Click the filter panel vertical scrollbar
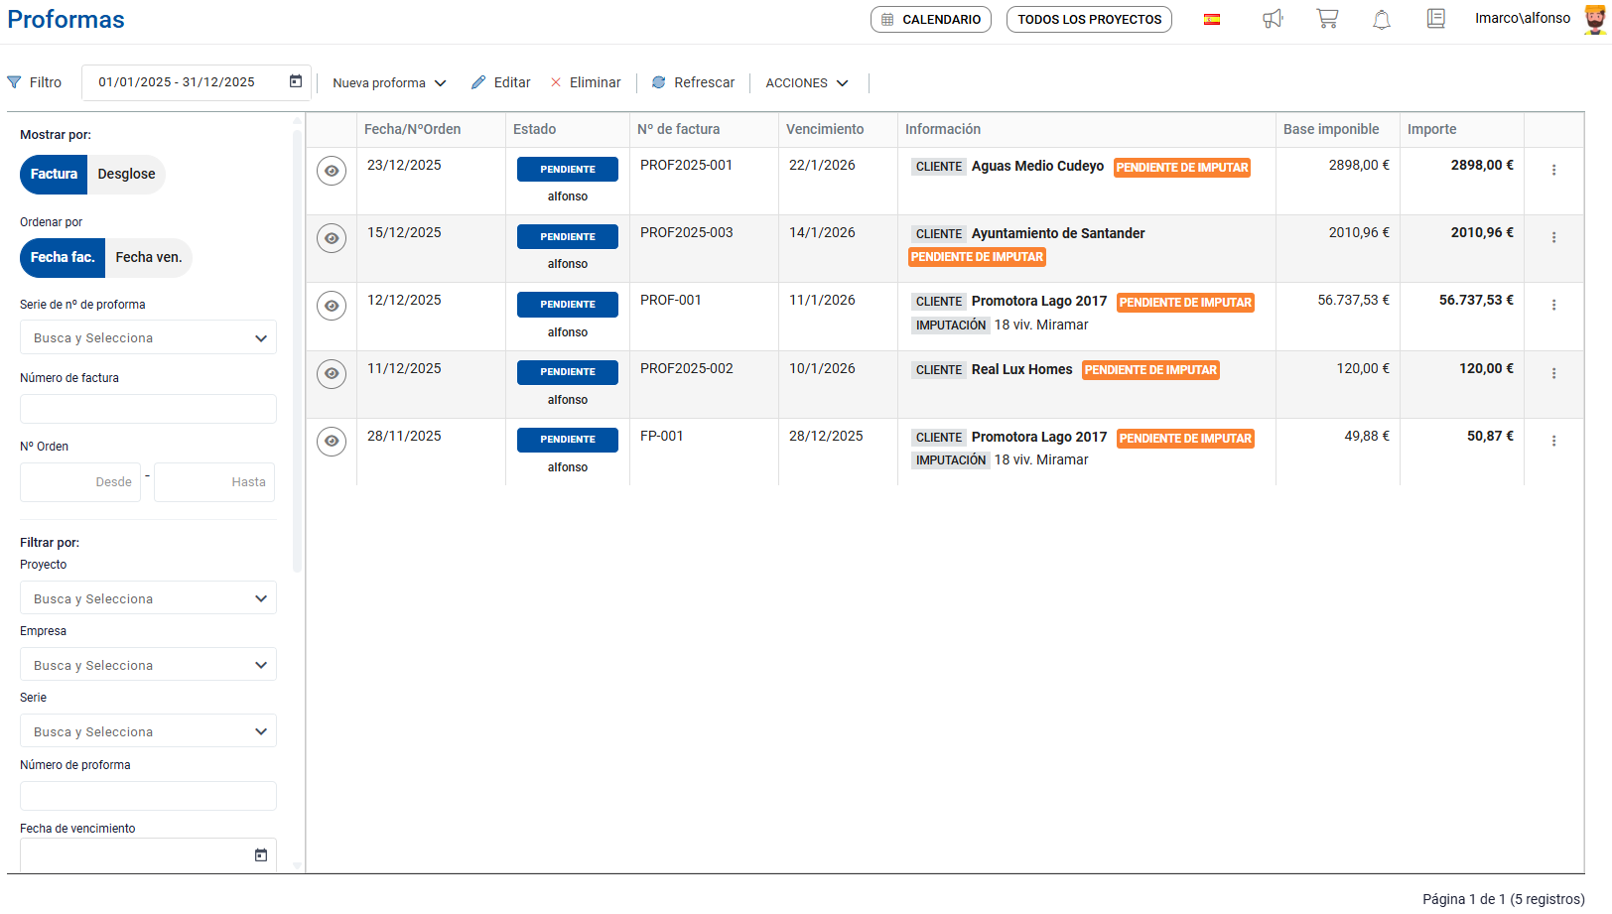 click(297, 347)
